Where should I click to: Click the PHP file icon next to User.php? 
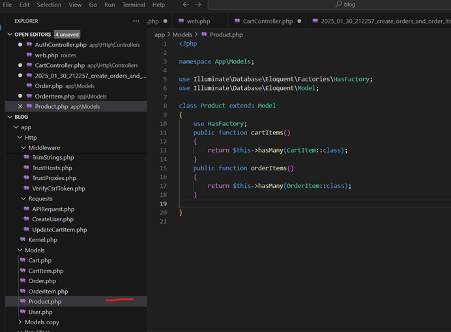click(22, 312)
